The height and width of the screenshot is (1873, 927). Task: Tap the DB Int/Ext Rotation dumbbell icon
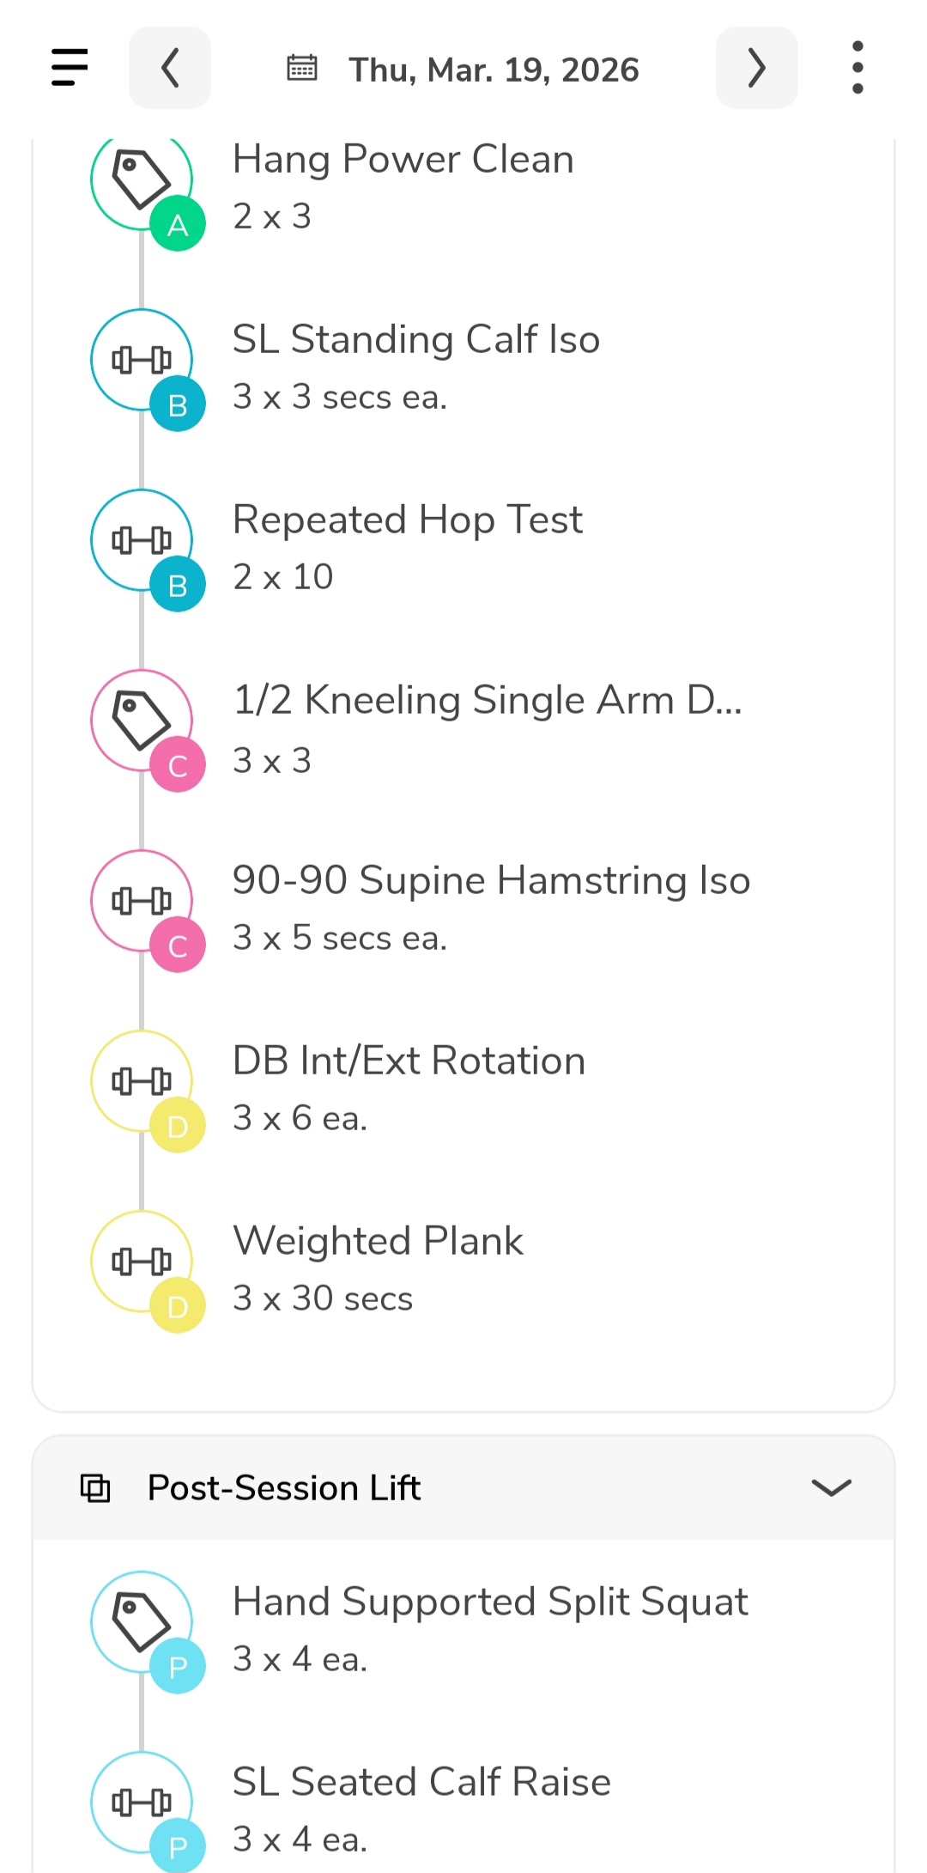pyautogui.click(x=142, y=1080)
